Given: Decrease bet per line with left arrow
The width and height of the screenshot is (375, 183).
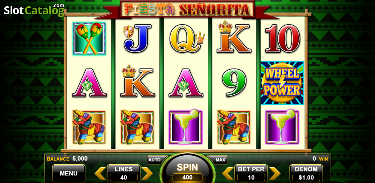Looking at the screenshot, I should 228,174.
